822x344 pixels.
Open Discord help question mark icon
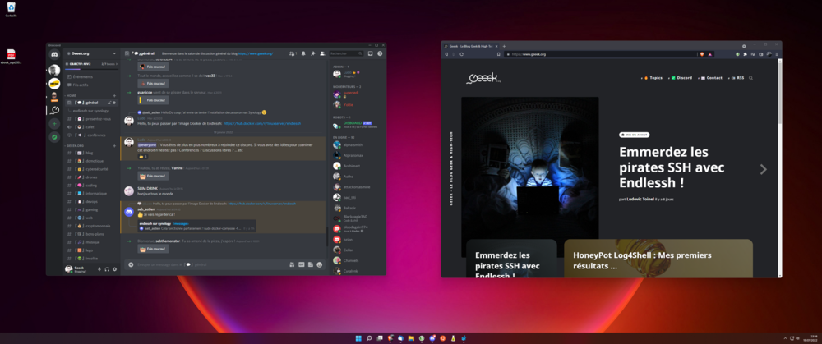tap(380, 53)
